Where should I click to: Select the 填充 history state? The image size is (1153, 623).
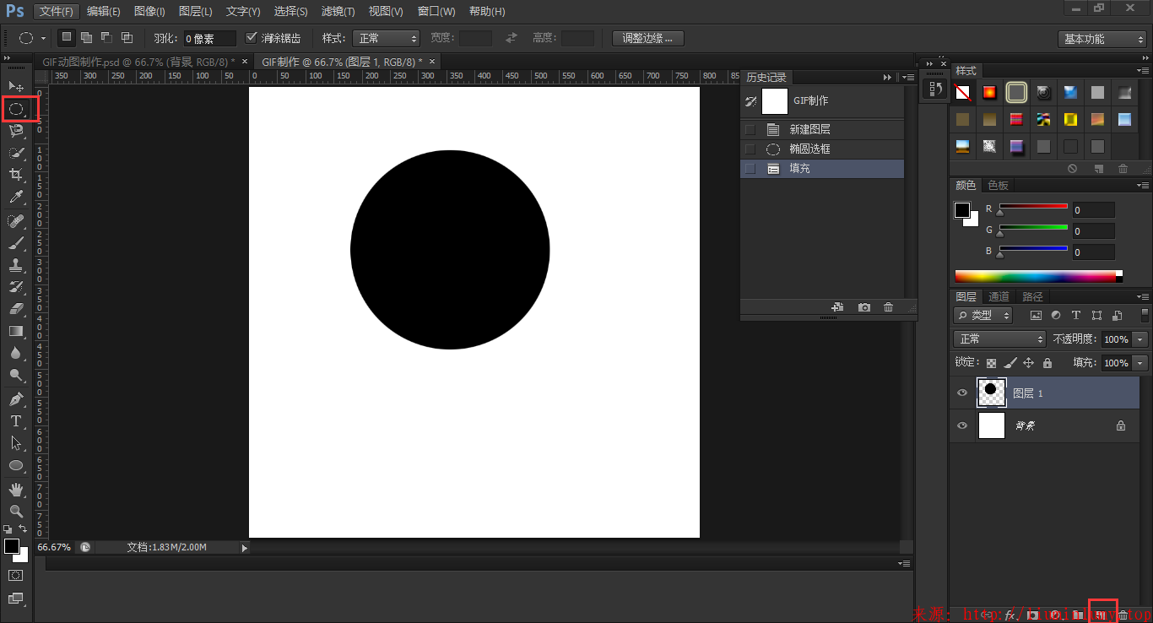click(822, 168)
